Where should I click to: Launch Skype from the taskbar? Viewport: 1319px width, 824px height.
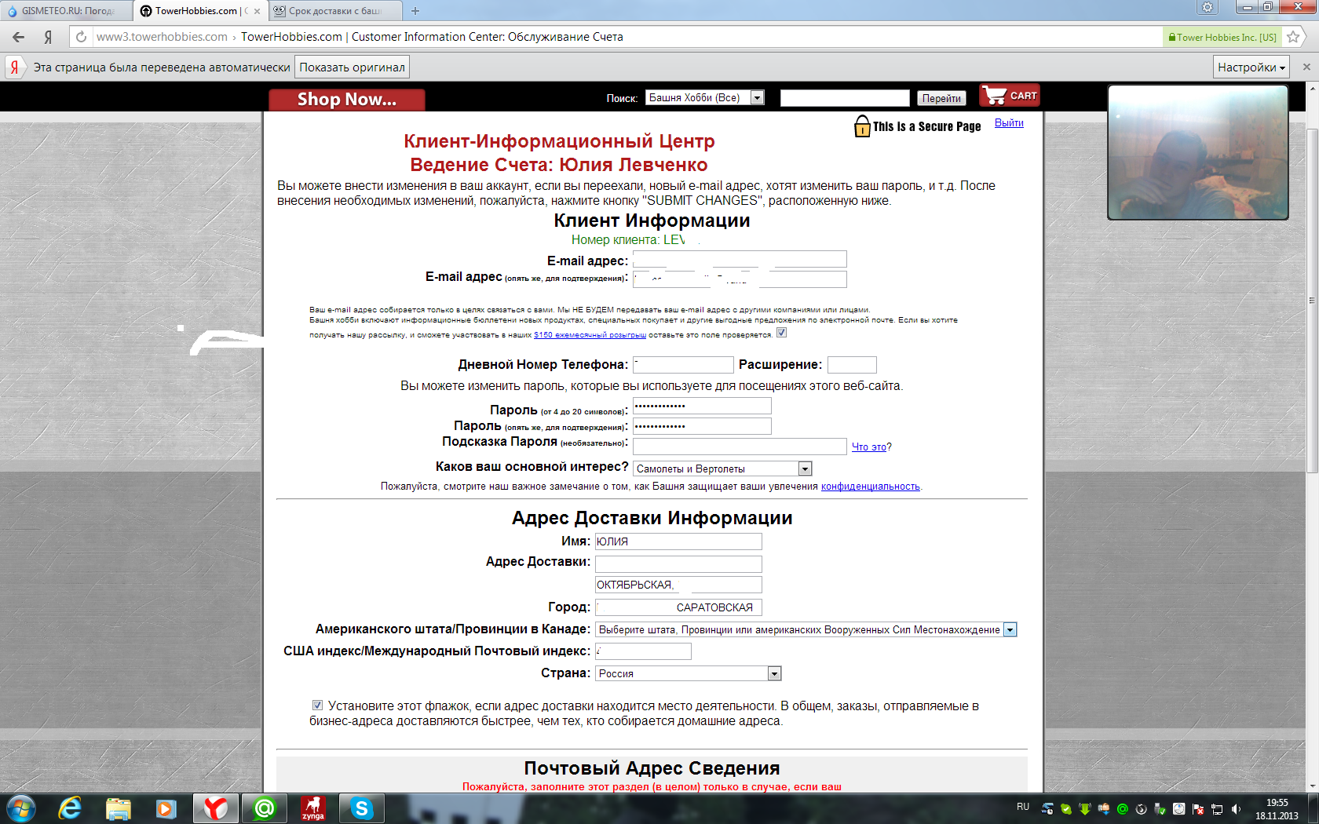(x=361, y=808)
